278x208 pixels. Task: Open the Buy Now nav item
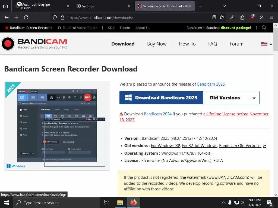(157, 44)
